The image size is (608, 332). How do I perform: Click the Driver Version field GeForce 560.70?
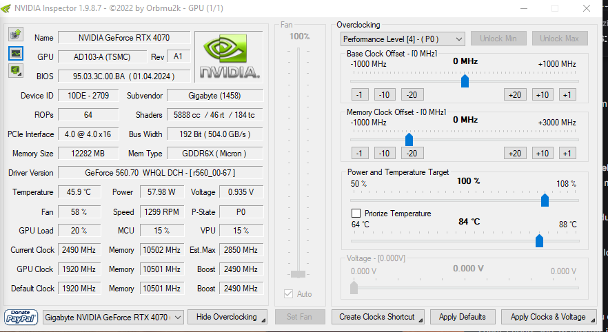pos(160,173)
